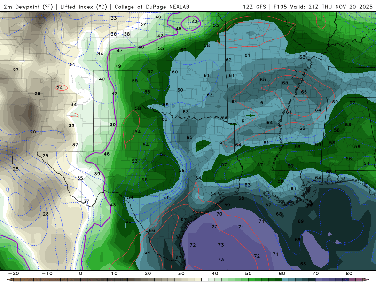The image size is (376, 282).
Task: Click the 35 dewpoint value on the map
Action: (x=80, y=178)
